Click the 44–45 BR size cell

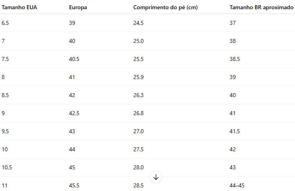237,185
